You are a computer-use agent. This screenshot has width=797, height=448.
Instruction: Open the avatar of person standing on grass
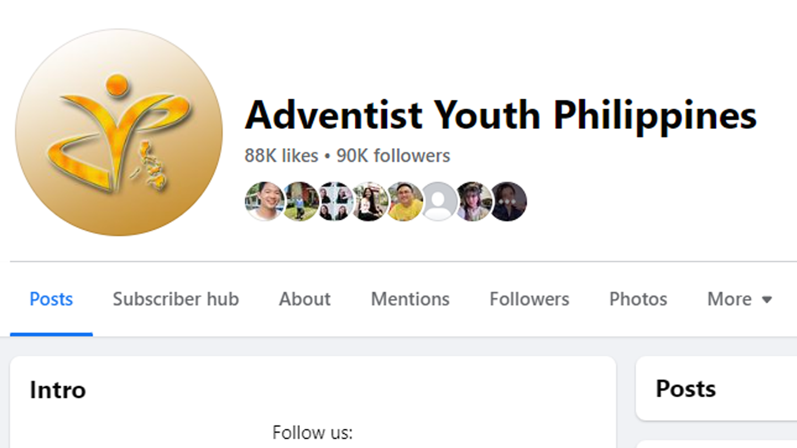(x=300, y=201)
